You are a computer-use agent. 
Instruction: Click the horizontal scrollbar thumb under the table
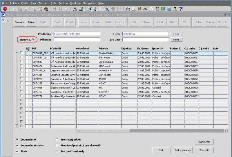point(105,131)
